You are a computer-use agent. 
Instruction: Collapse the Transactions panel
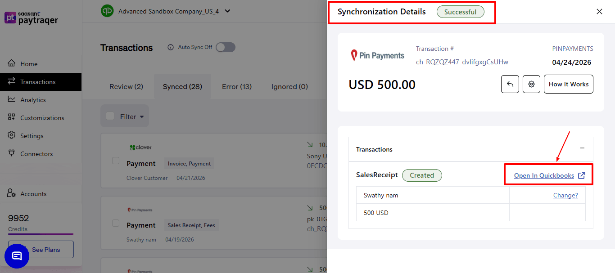click(x=582, y=148)
